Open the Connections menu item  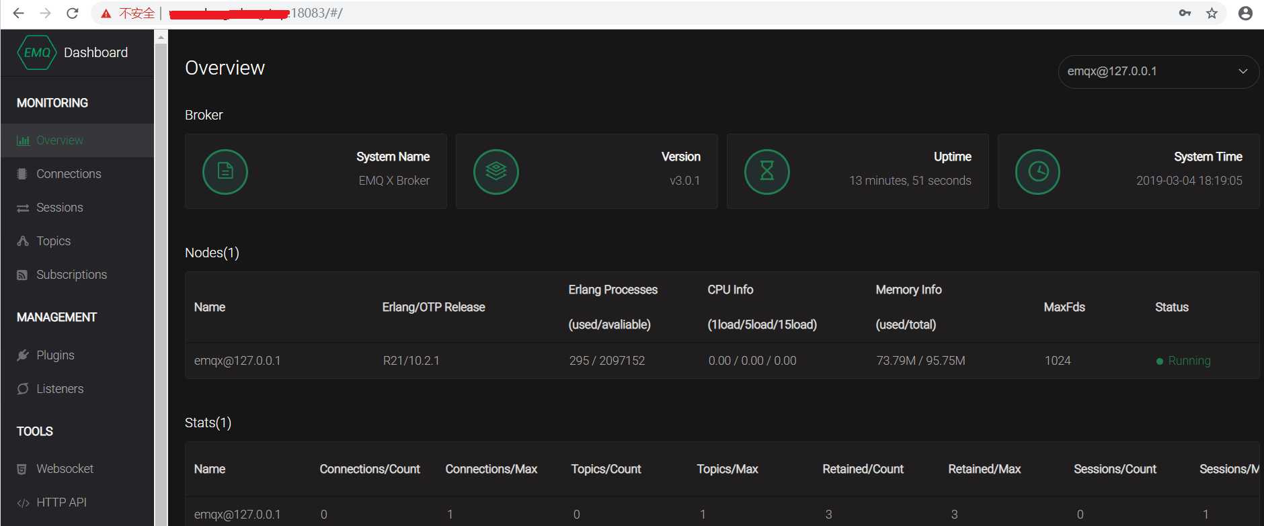click(77, 174)
